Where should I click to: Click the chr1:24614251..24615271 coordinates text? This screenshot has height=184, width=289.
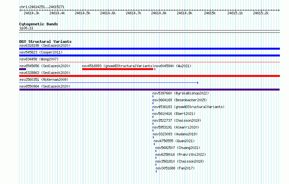point(42,7)
